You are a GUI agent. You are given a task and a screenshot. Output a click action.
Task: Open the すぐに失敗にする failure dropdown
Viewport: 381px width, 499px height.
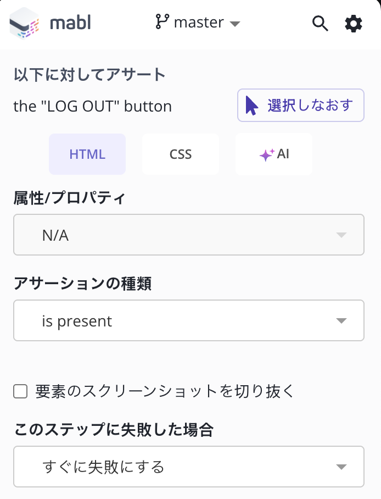pyautogui.click(x=188, y=467)
